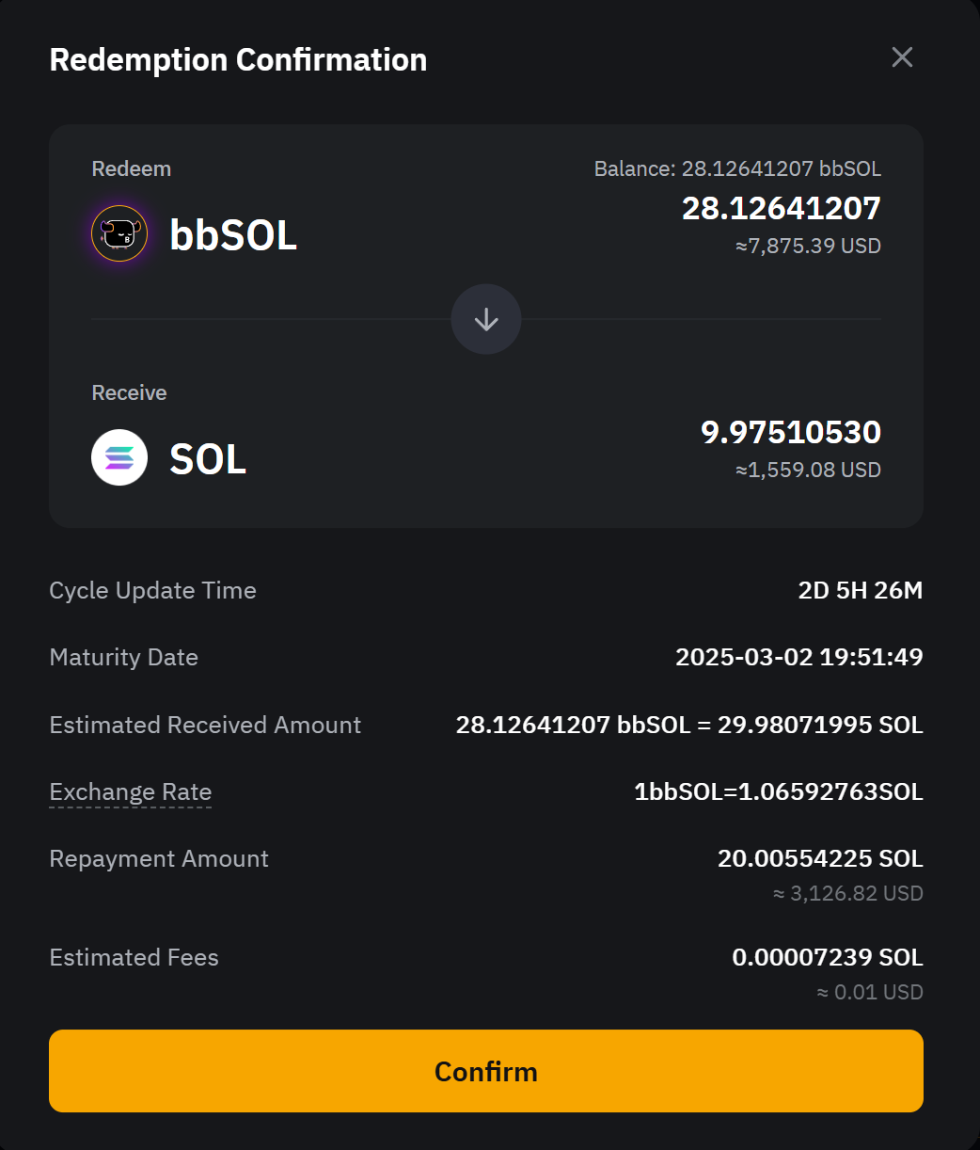The image size is (980, 1150).
Task: Click the underlined Exchange Rate label
Action: 131,792
